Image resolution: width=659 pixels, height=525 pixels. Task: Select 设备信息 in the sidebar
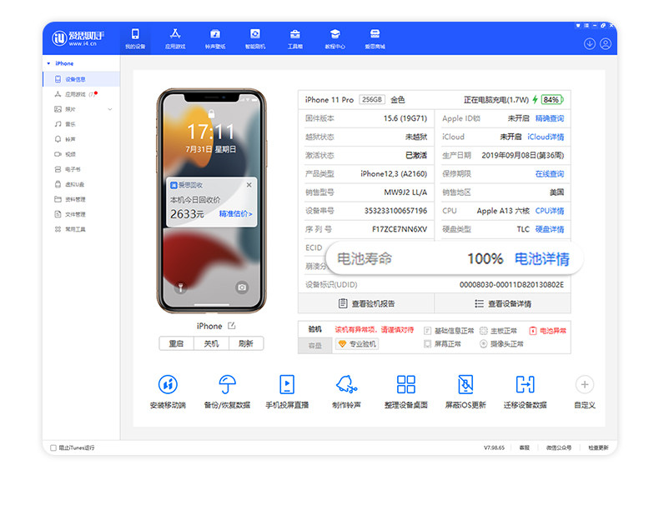[81, 79]
